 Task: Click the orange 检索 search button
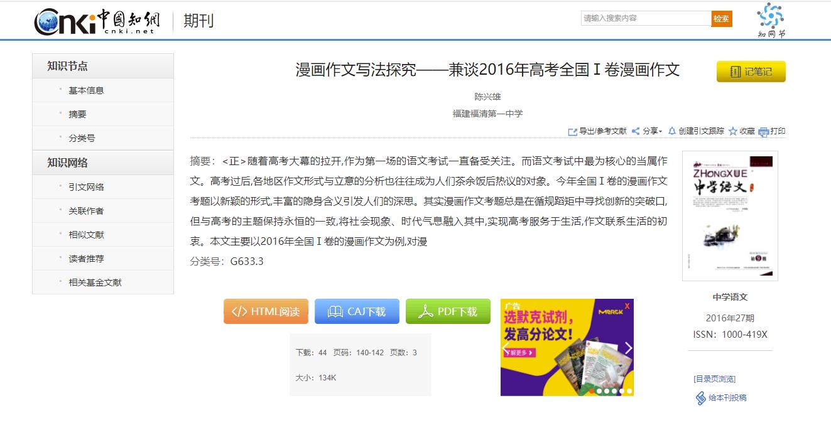click(x=721, y=19)
